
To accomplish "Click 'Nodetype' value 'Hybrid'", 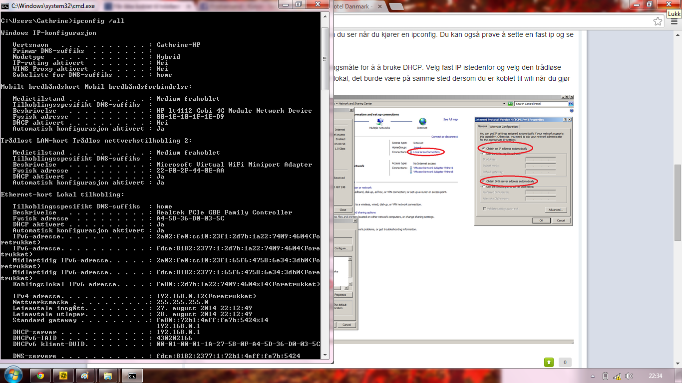I will 168,57.
